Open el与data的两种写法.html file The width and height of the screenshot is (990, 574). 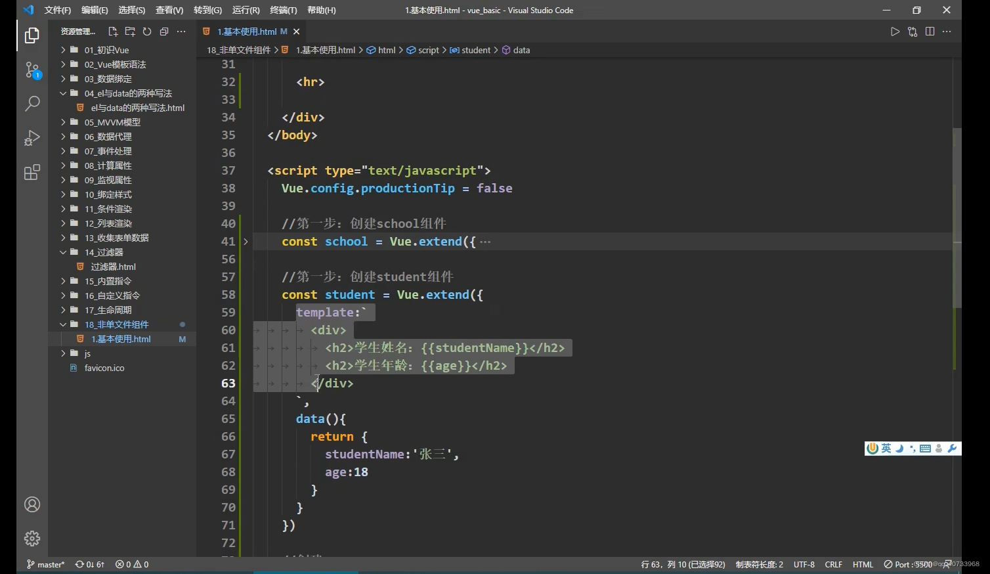click(122, 108)
